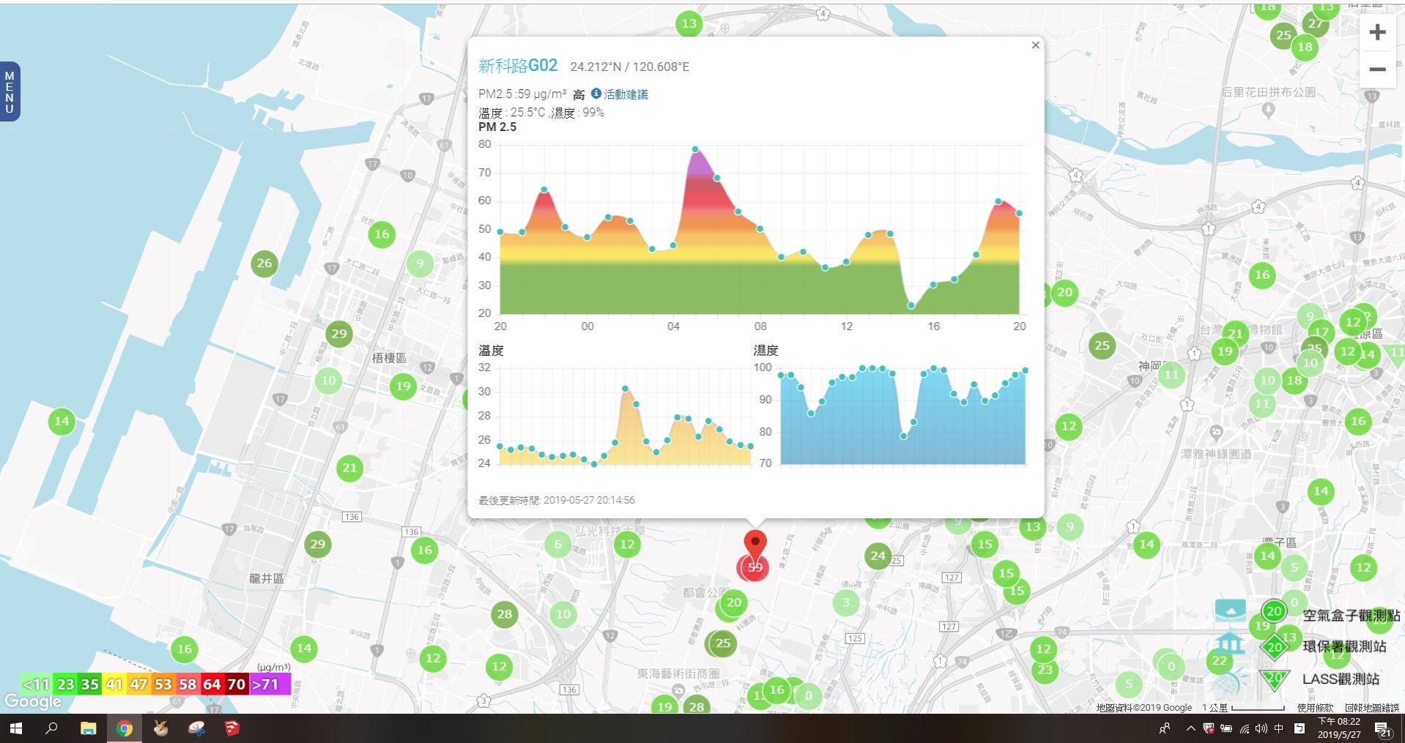Image resolution: width=1405 pixels, height=743 pixels.
Task: Close the 新科路G02 sensor popup
Action: click(1035, 45)
